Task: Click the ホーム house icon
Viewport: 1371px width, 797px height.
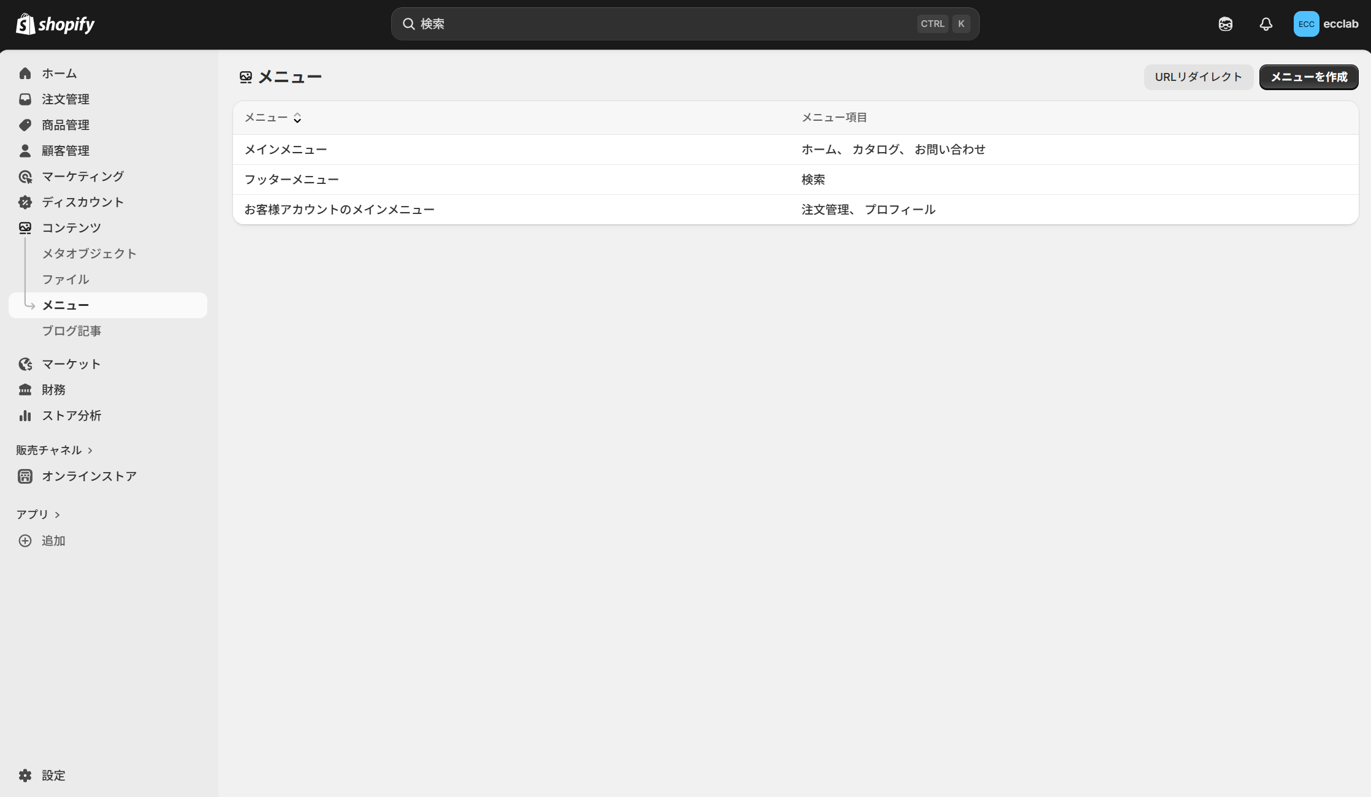Action: 25,74
